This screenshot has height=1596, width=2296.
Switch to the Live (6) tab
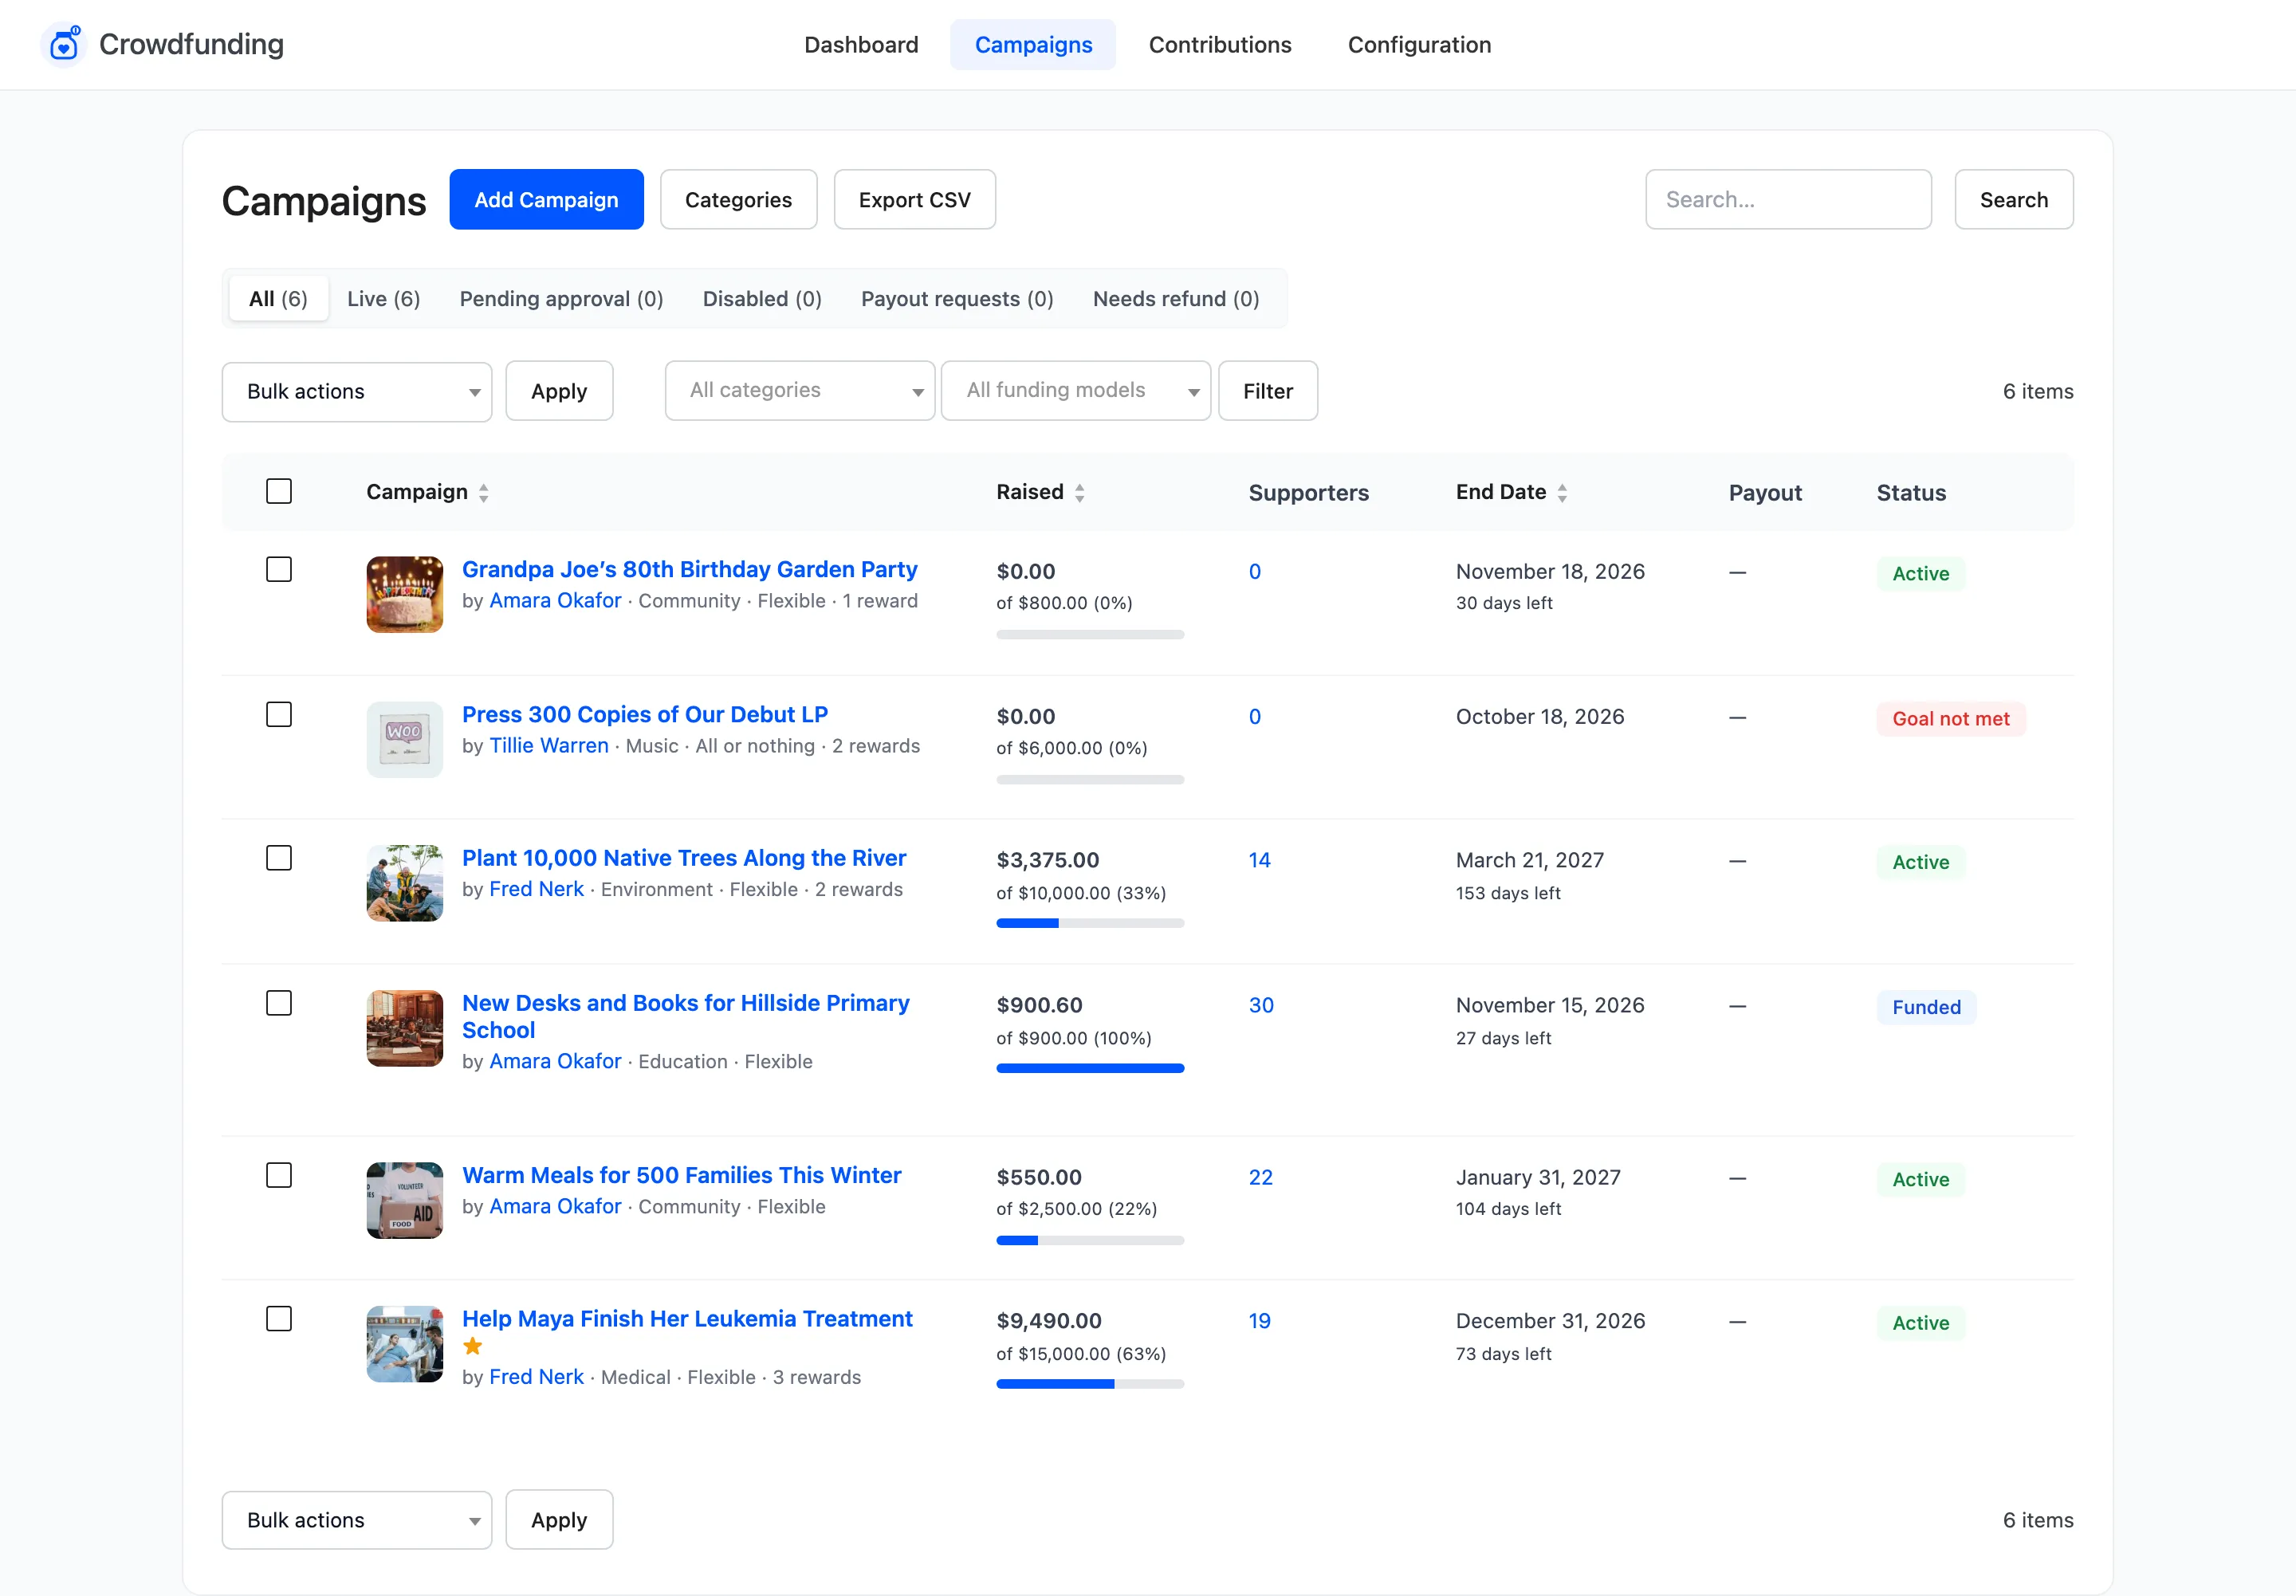(384, 299)
